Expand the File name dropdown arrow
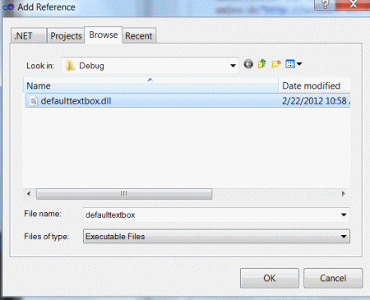This screenshot has width=370, height=300. click(x=344, y=215)
